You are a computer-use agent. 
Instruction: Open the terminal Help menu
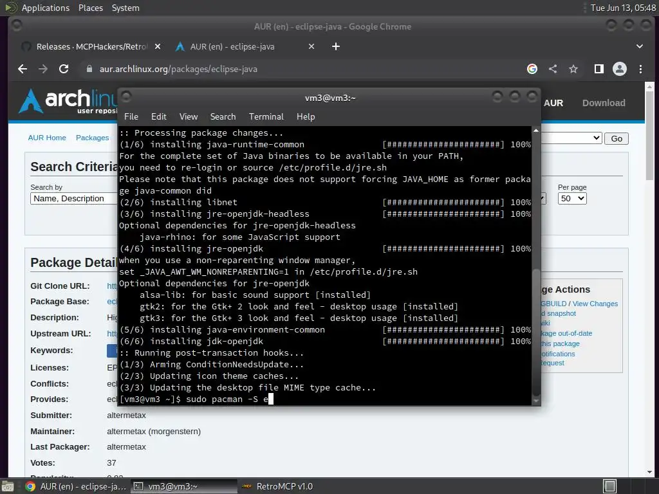click(306, 117)
